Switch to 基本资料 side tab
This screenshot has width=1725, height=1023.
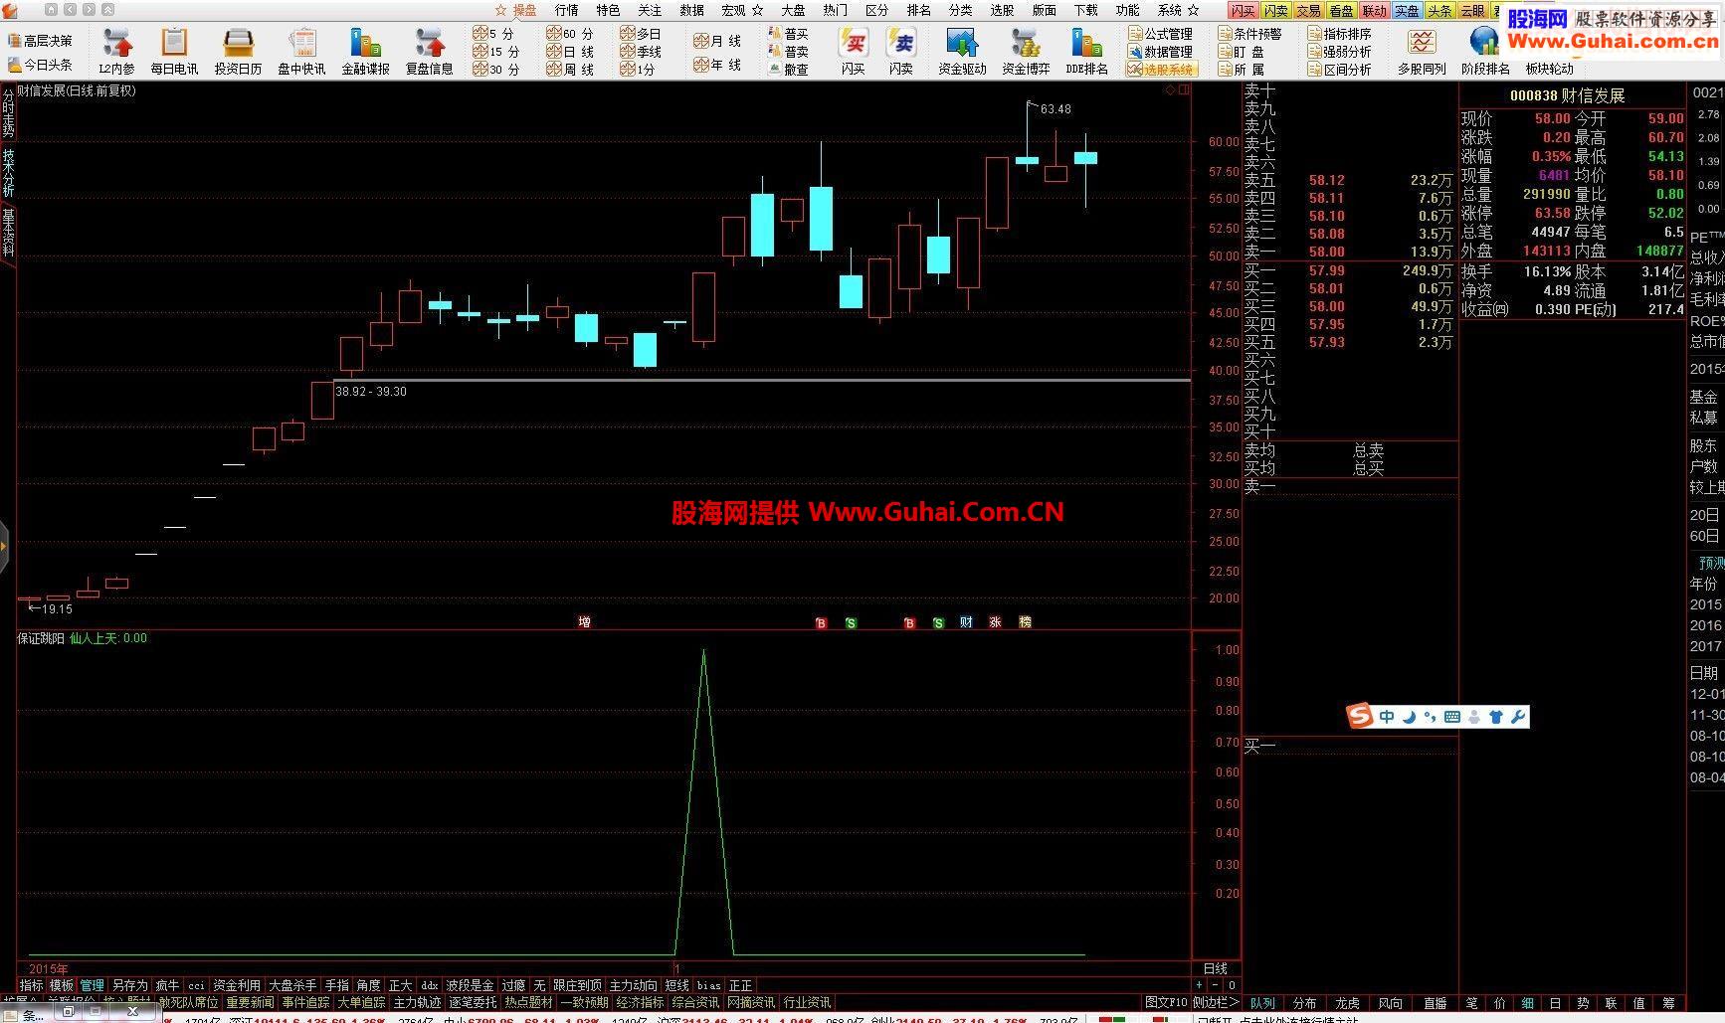(8, 233)
